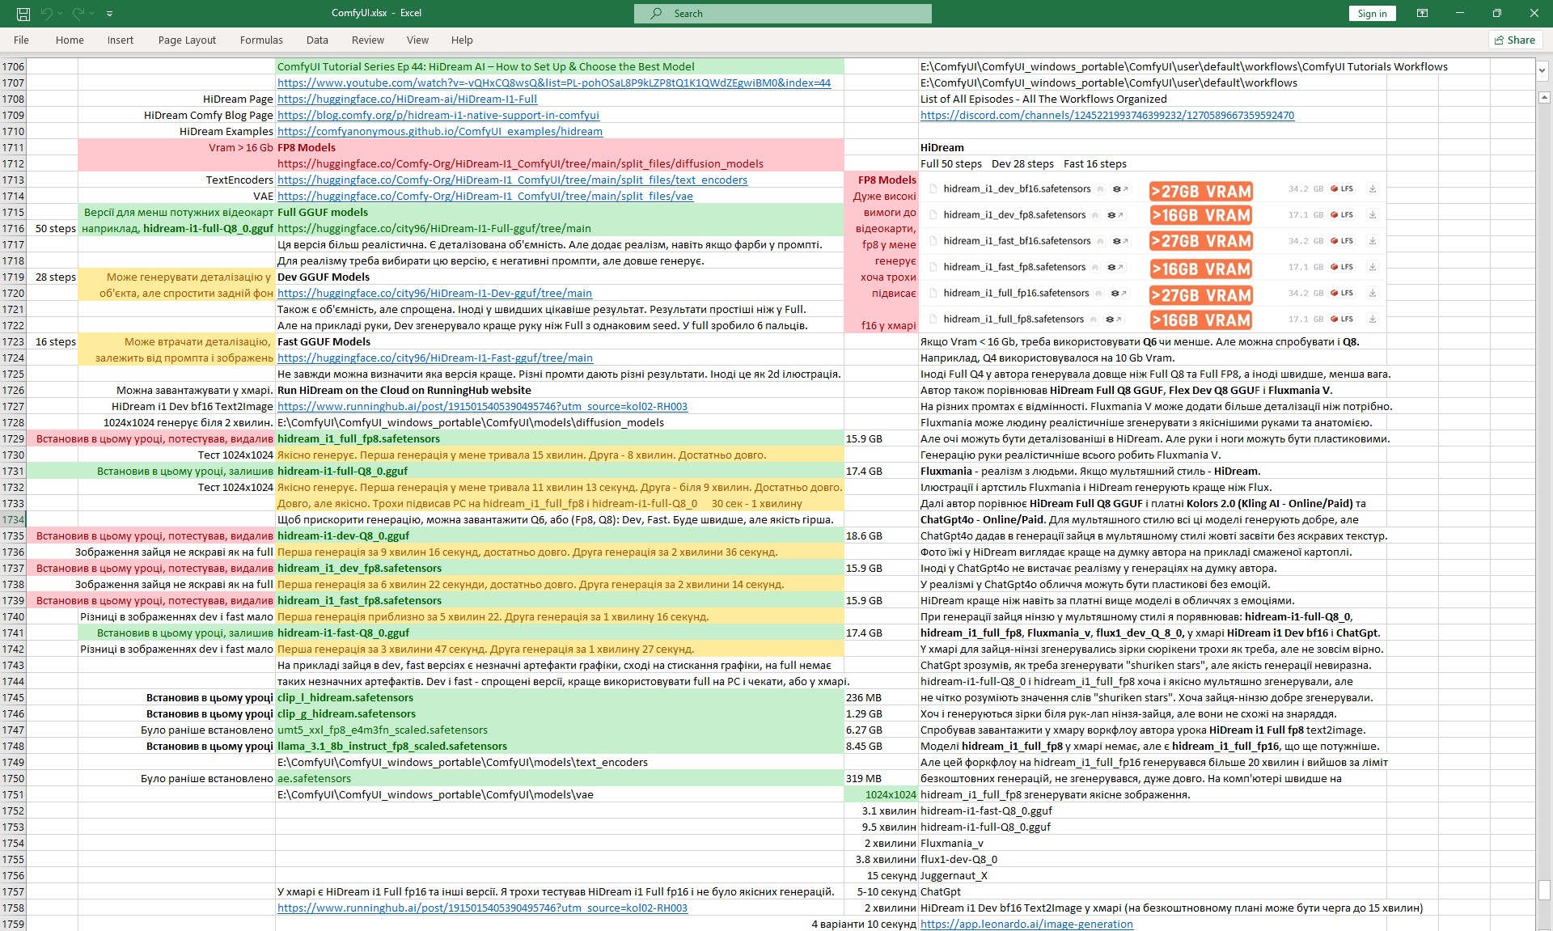Open the app.leonardo.ai image-generation link

[1026, 925]
